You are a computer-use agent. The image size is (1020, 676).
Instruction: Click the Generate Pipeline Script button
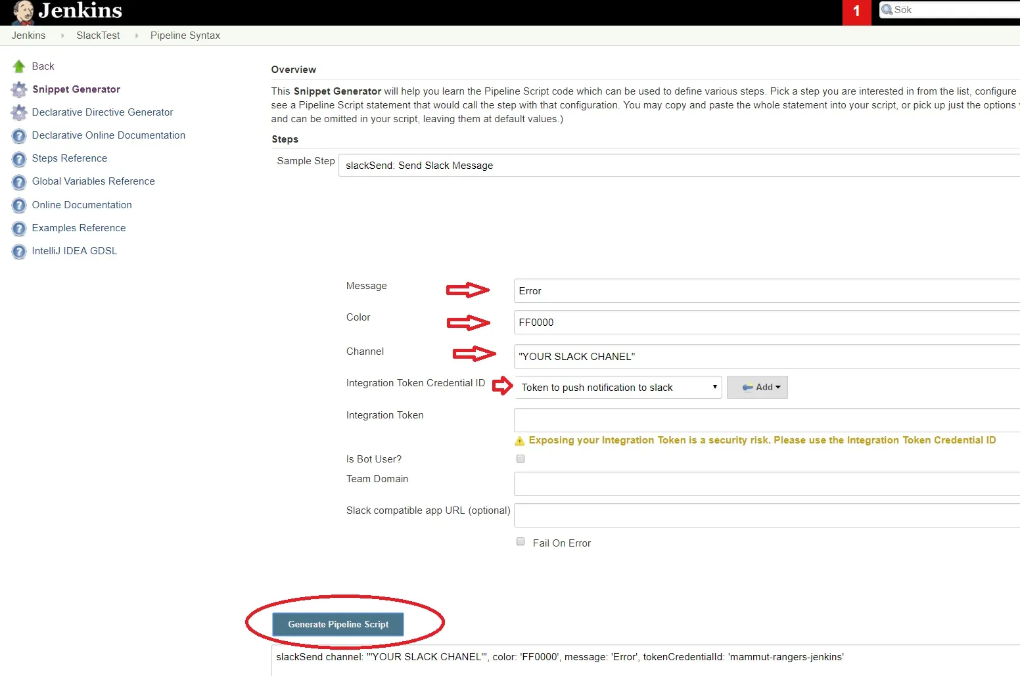tap(338, 624)
